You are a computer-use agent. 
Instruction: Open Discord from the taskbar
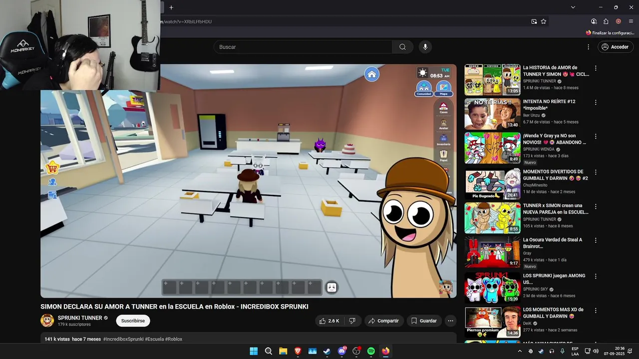point(342,351)
